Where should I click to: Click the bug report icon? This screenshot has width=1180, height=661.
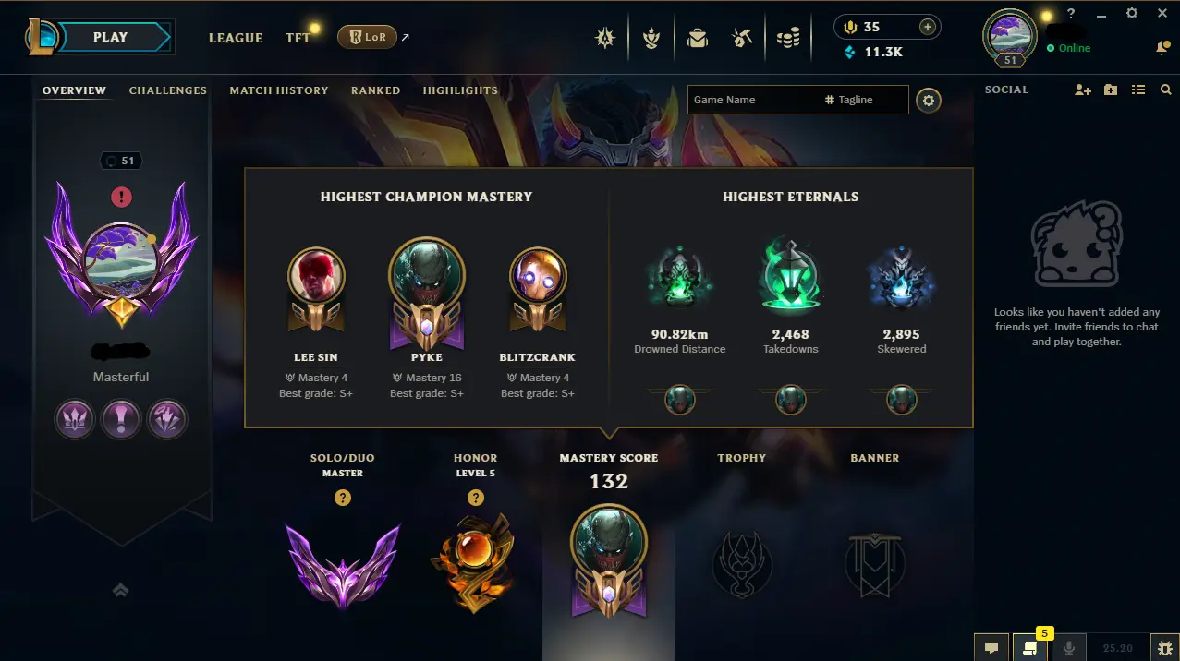tap(1164, 647)
